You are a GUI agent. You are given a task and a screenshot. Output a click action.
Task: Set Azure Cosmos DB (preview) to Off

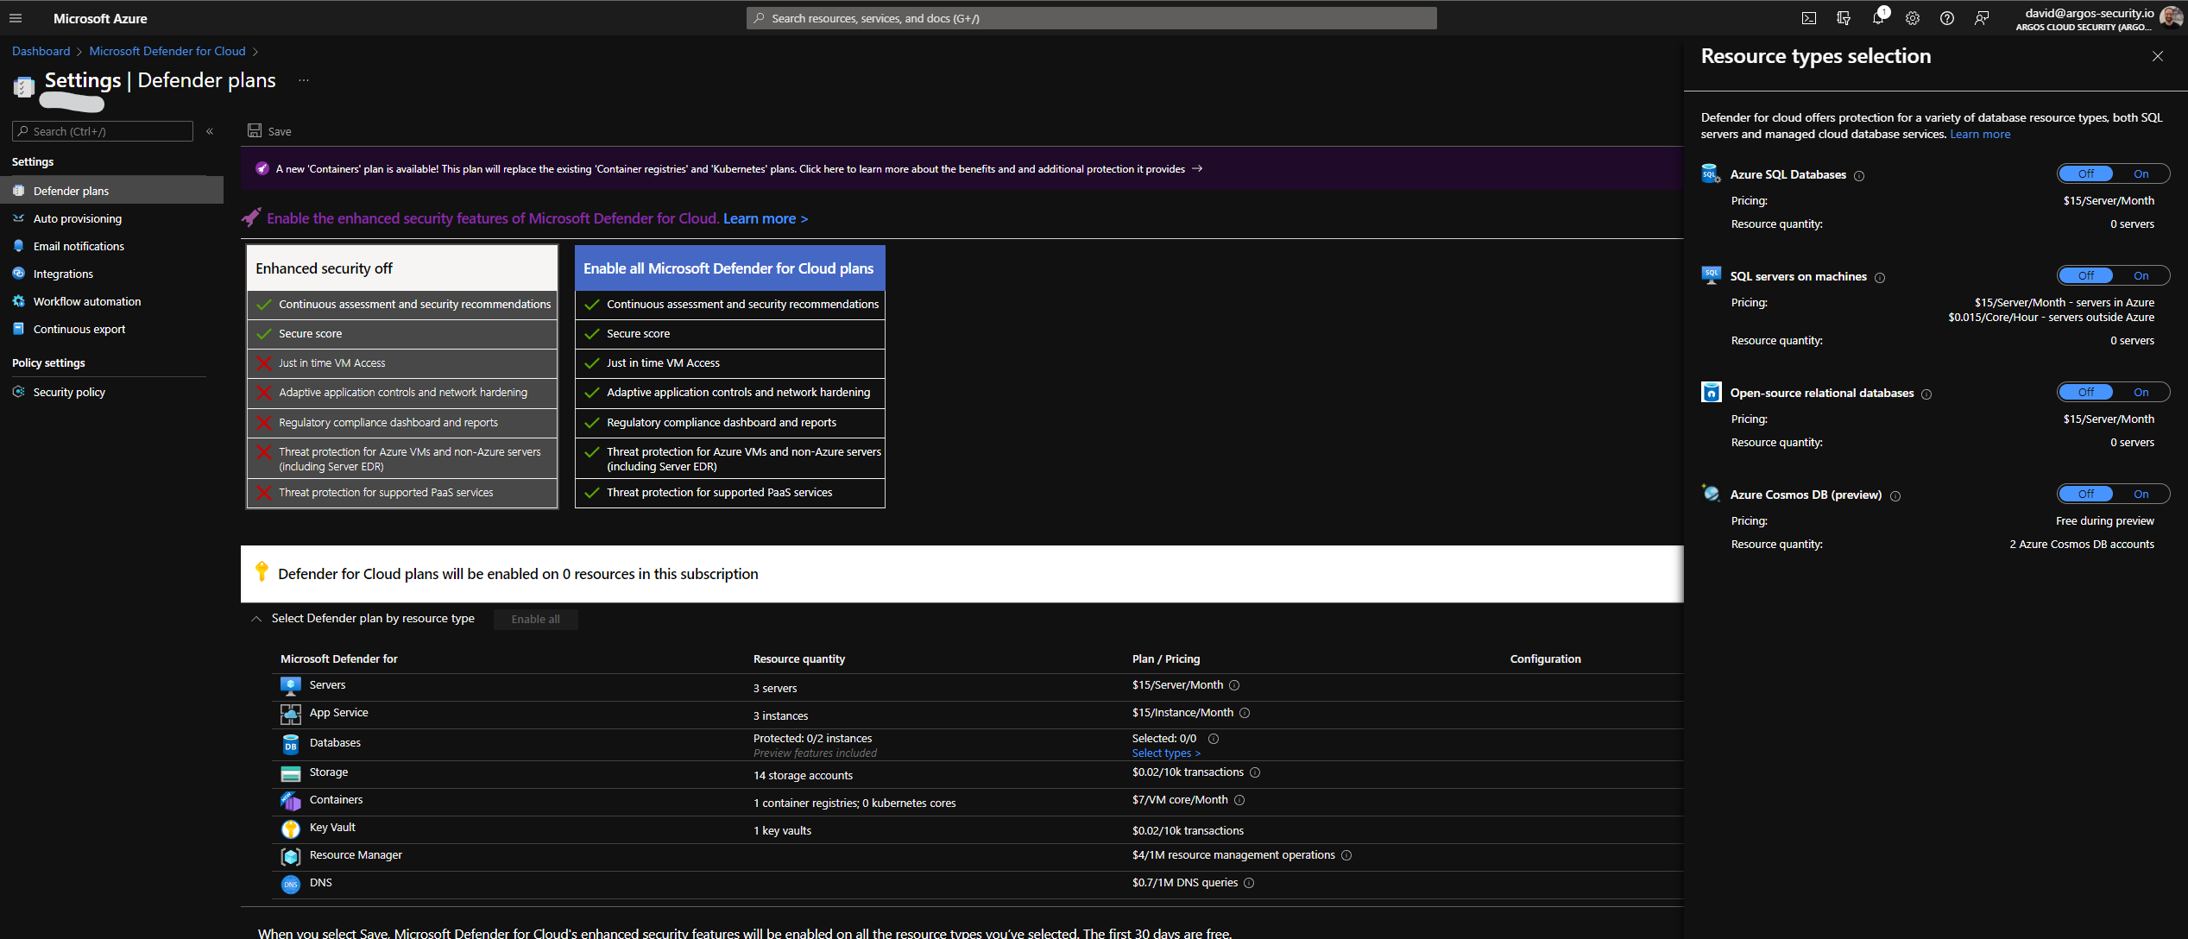[x=2086, y=494]
